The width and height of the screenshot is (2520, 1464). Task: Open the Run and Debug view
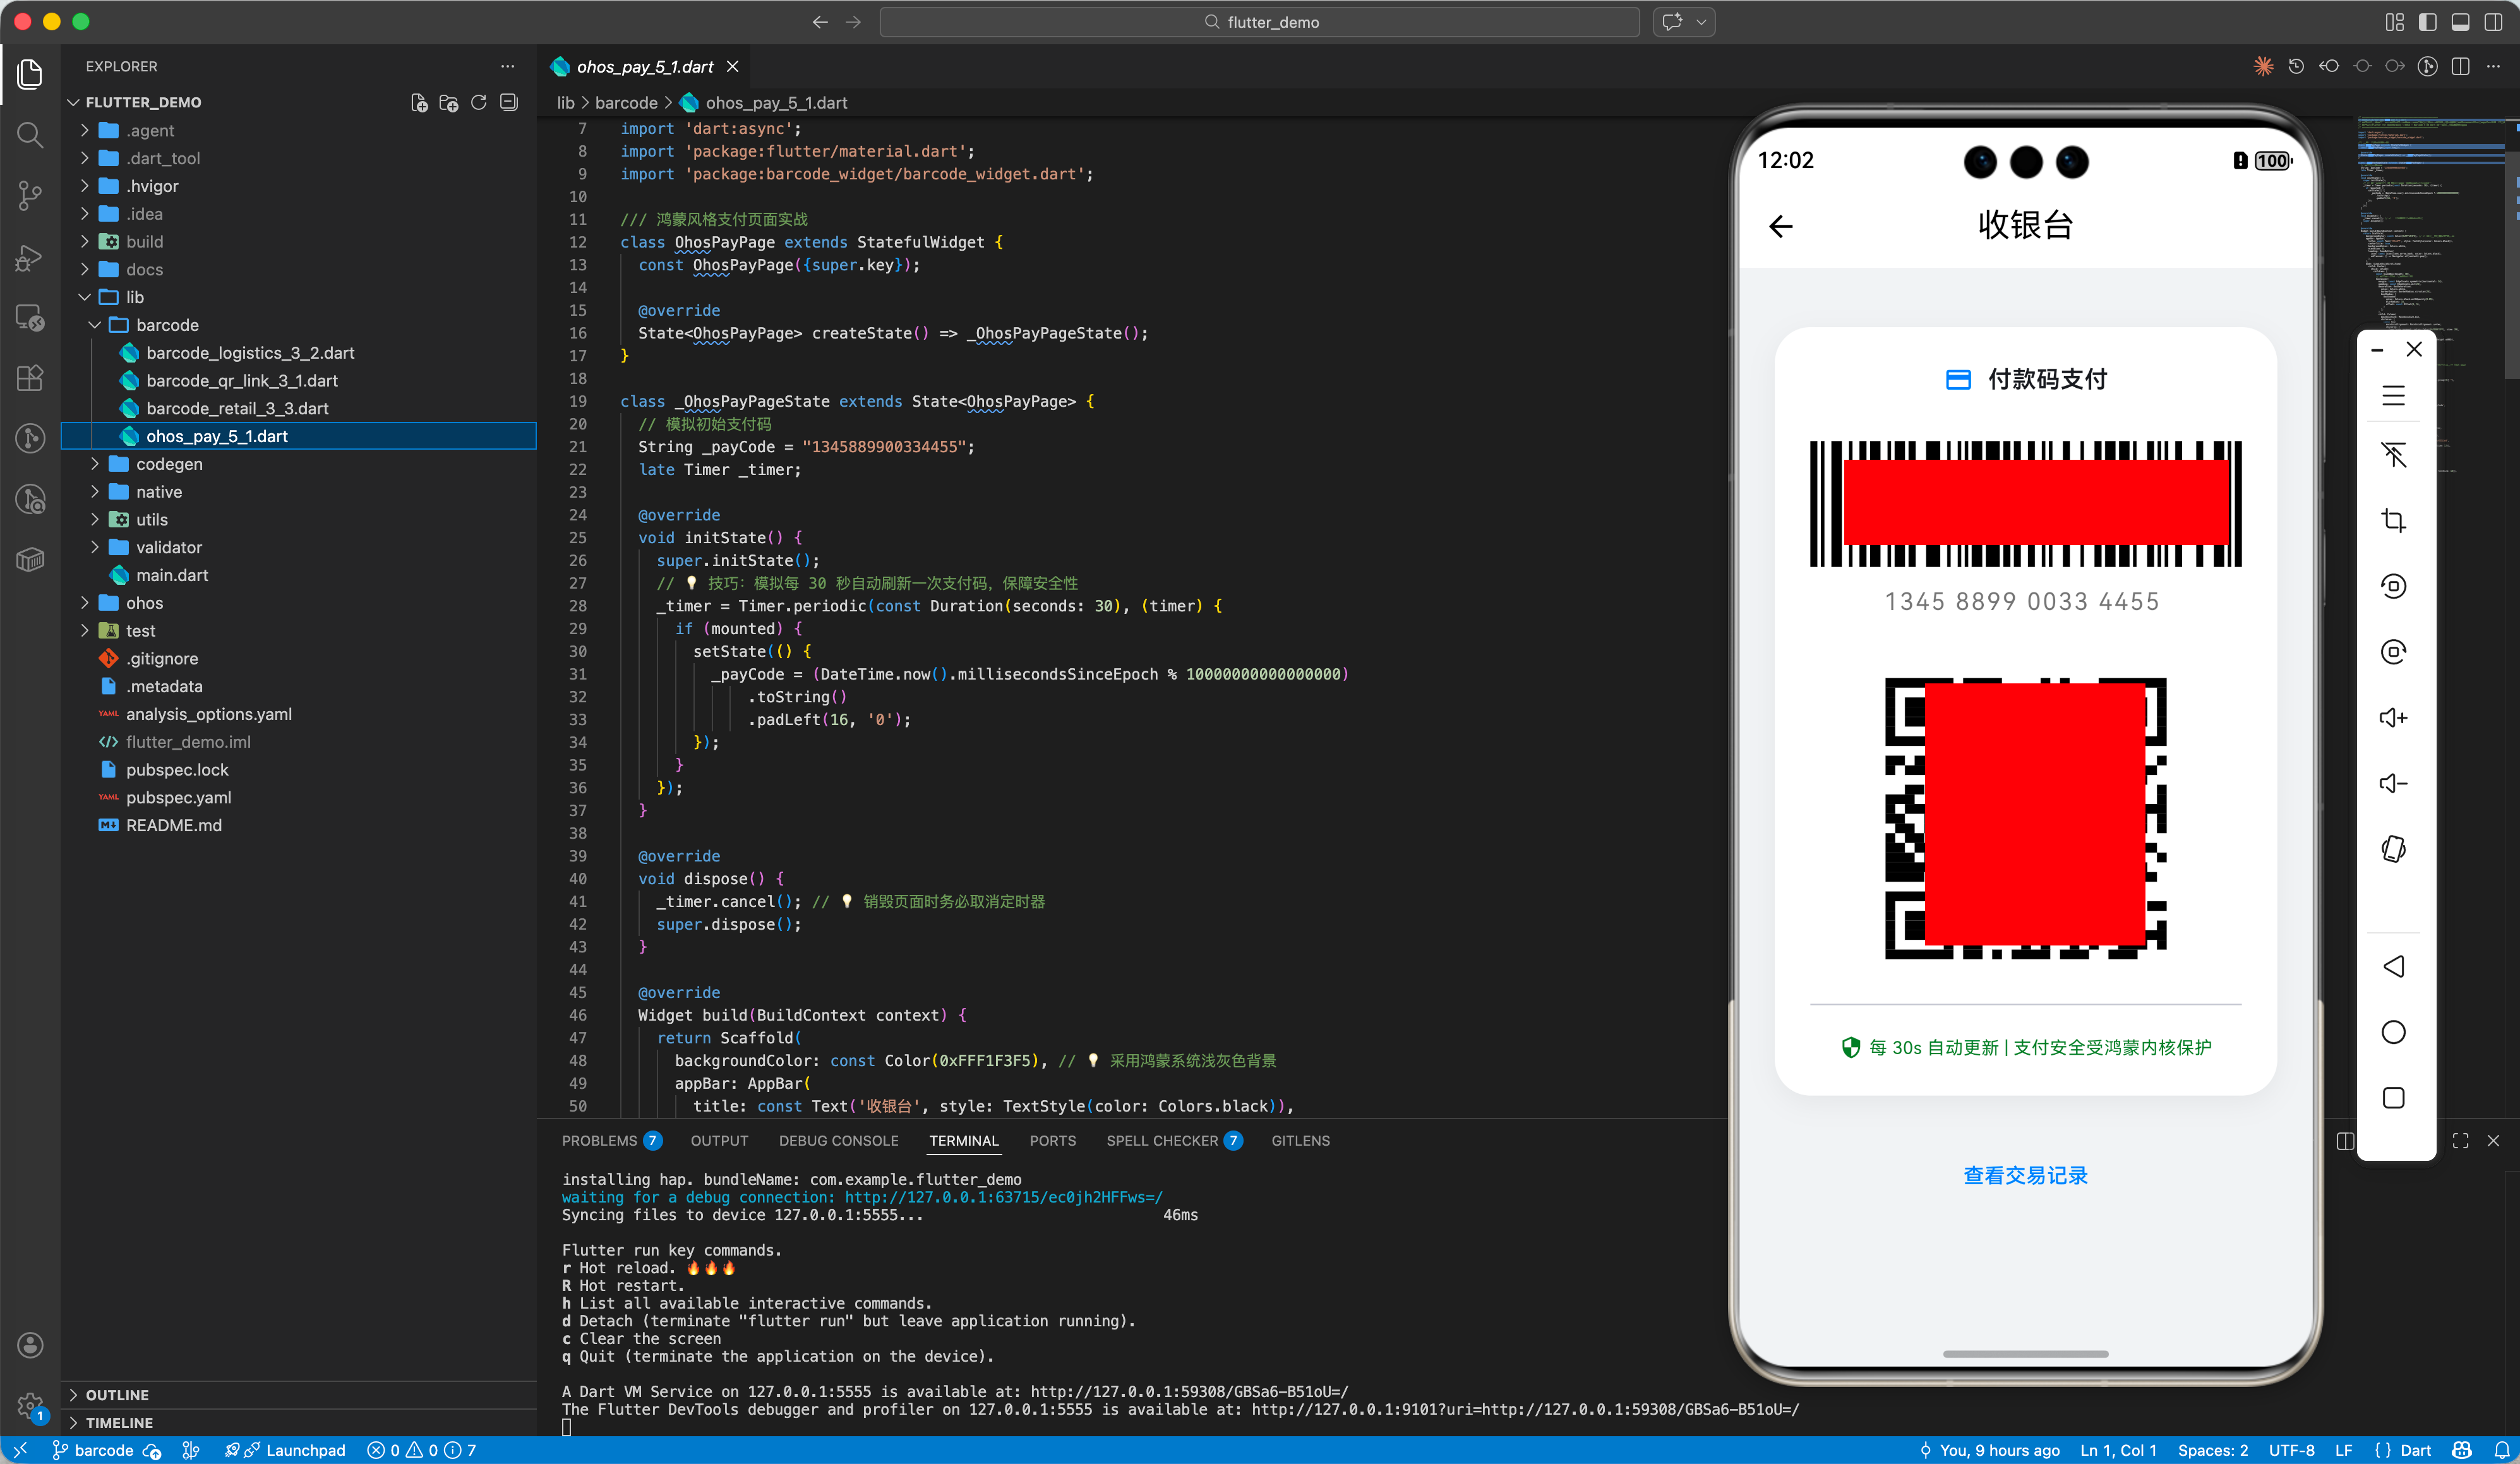pos(30,258)
